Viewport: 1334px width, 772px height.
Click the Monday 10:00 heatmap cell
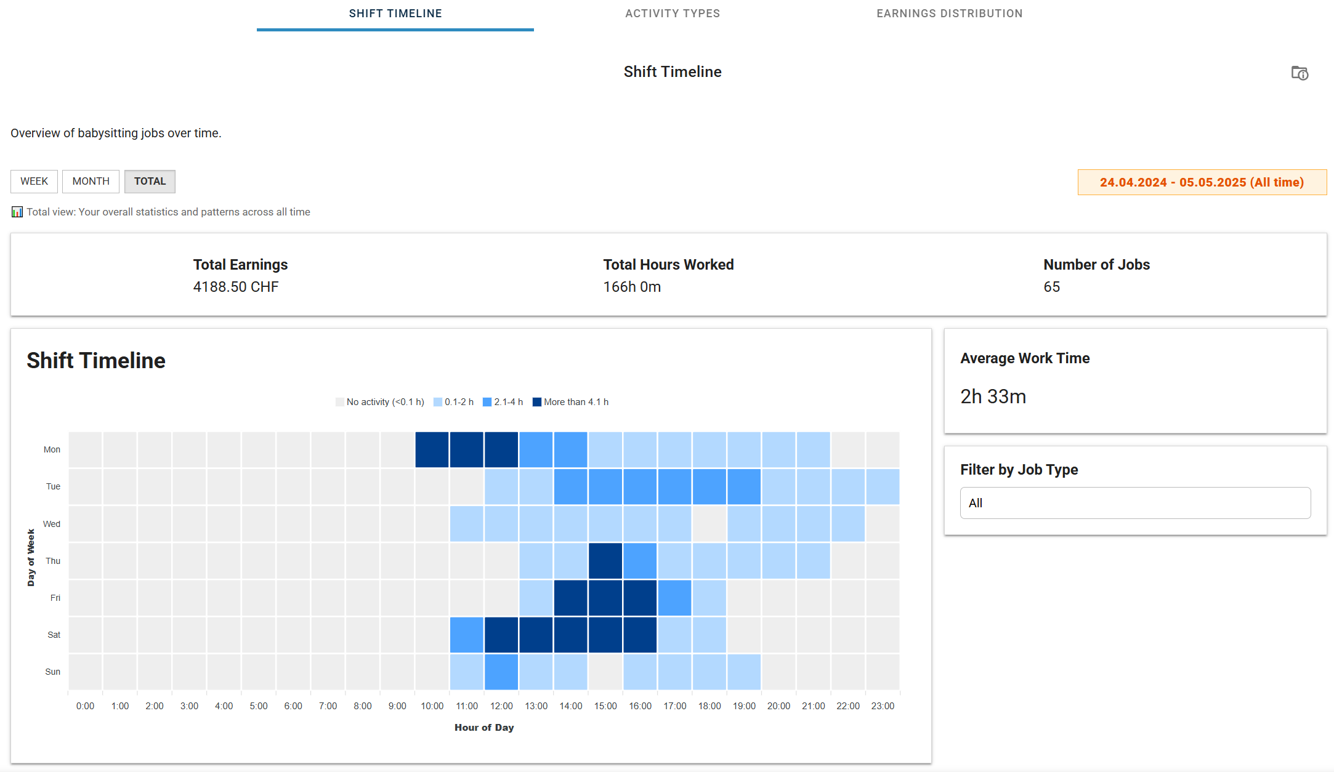pyautogui.click(x=432, y=449)
